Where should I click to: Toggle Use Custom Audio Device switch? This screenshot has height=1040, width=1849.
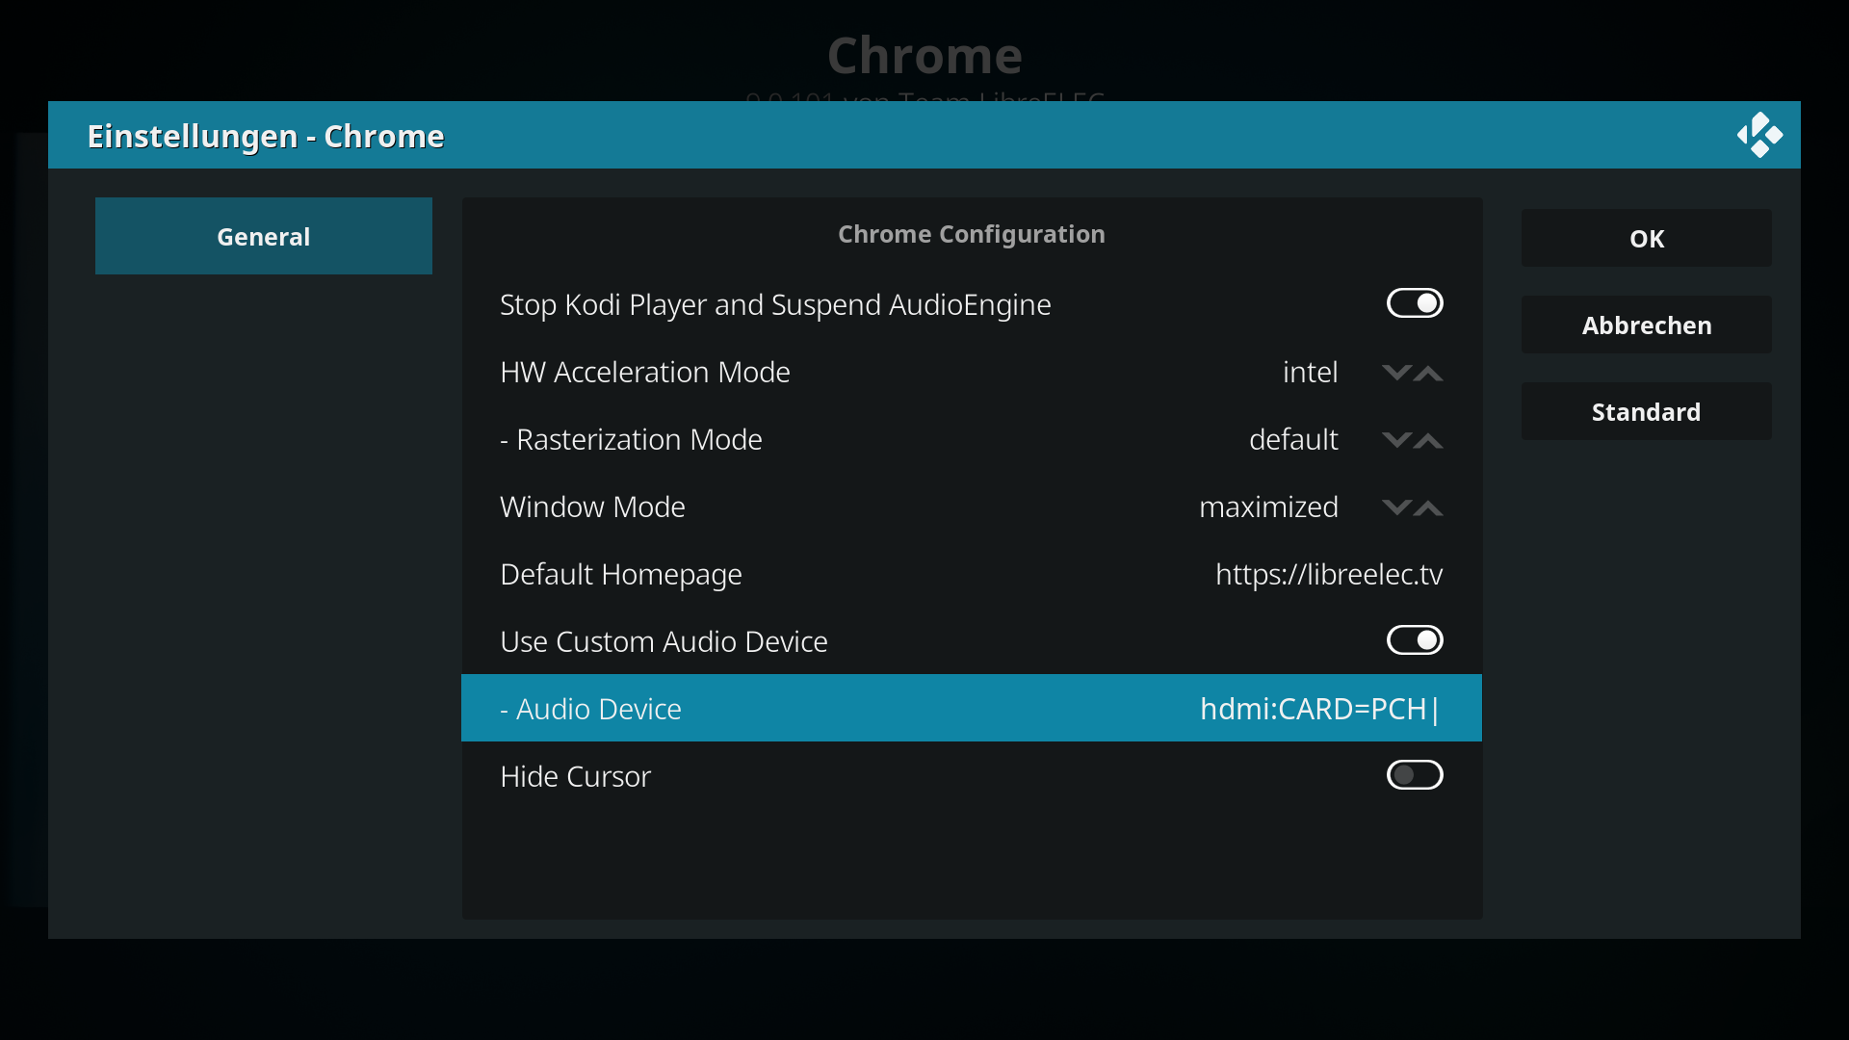tap(1415, 640)
